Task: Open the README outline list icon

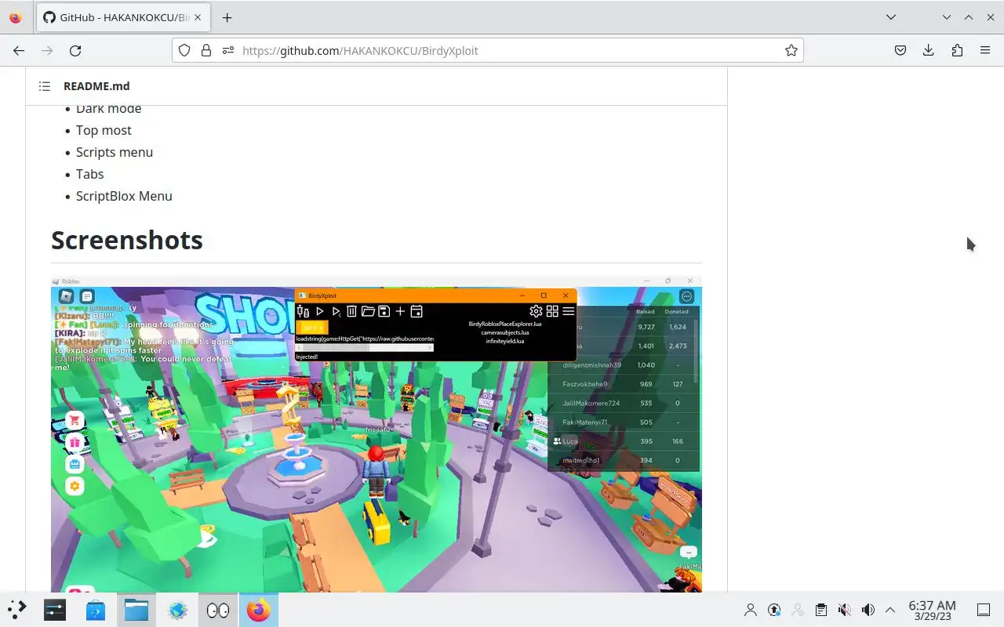Action: [45, 86]
